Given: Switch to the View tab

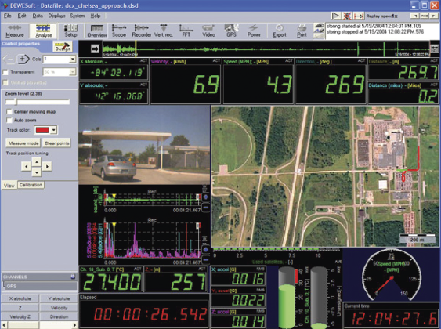Looking at the screenshot, I should [x=9, y=186].
